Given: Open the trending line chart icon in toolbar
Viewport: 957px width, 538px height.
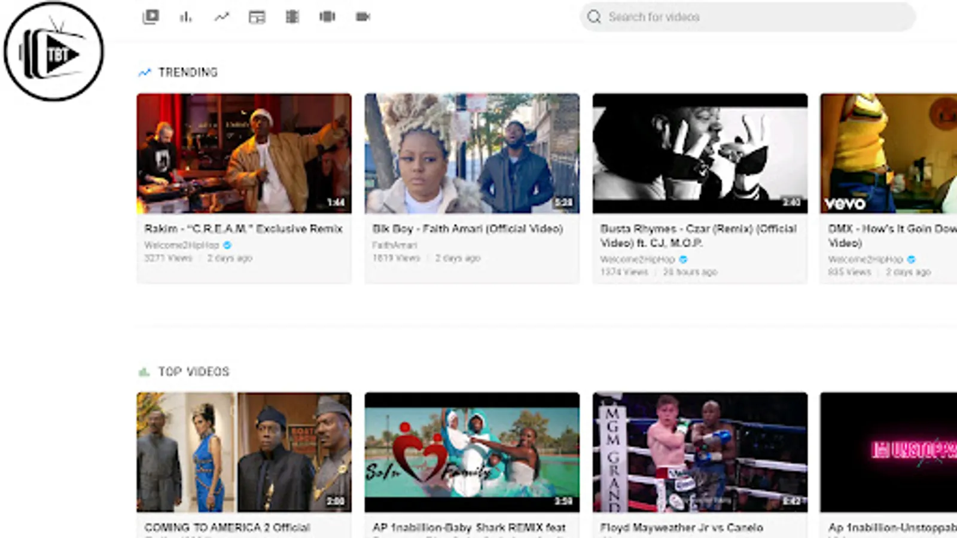Looking at the screenshot, I should click(x=221, y=17).
